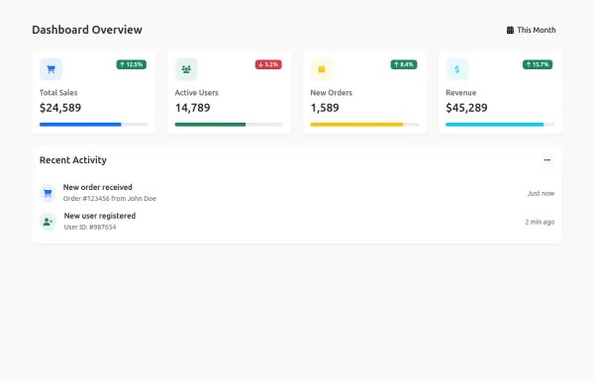Click the yellow New Orders progress bar

pyautogui.click(x=364, y=125)
